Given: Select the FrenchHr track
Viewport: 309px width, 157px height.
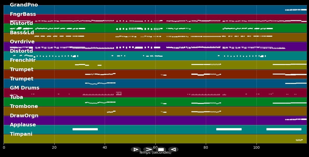Looking at the screenshot, I should [23, 60].
